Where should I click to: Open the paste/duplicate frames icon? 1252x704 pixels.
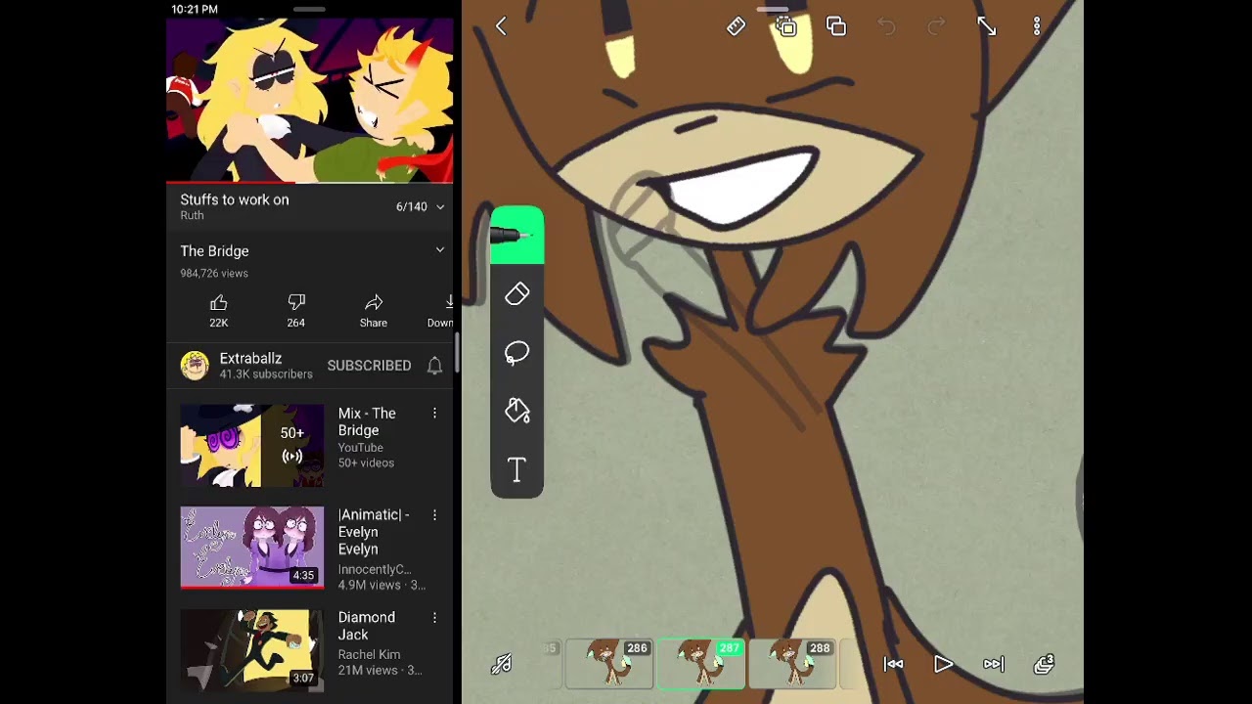836,26
